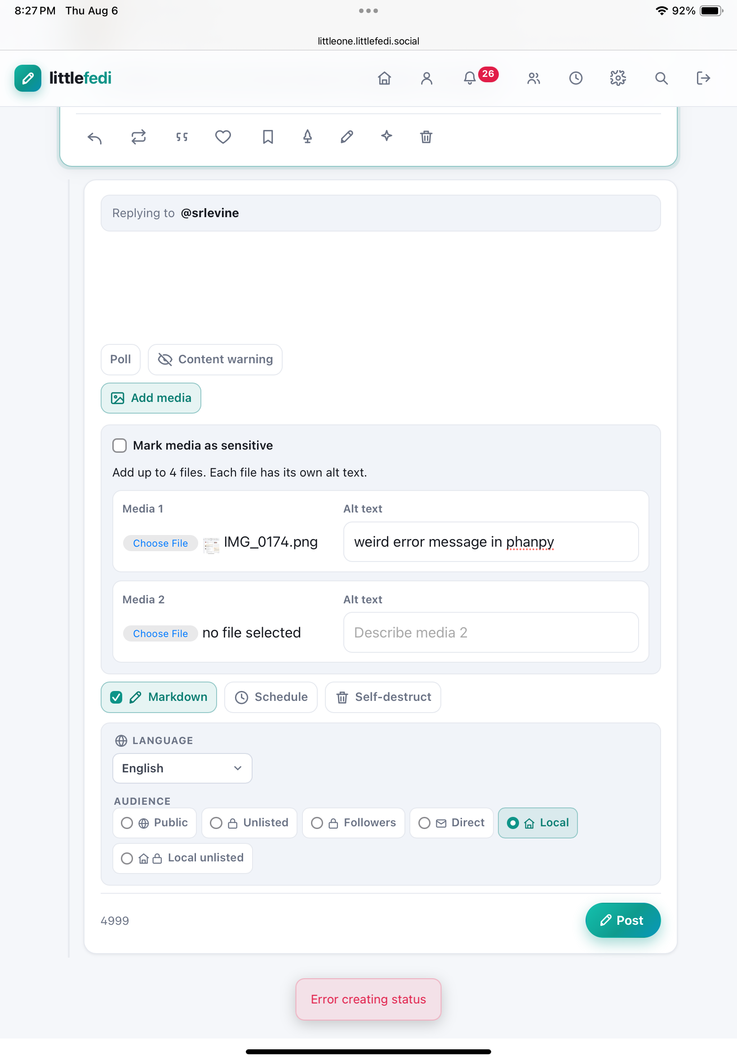Open notifications bell with 26 badge
This screenshot has height=1061, width=737.
click(470, 78)
